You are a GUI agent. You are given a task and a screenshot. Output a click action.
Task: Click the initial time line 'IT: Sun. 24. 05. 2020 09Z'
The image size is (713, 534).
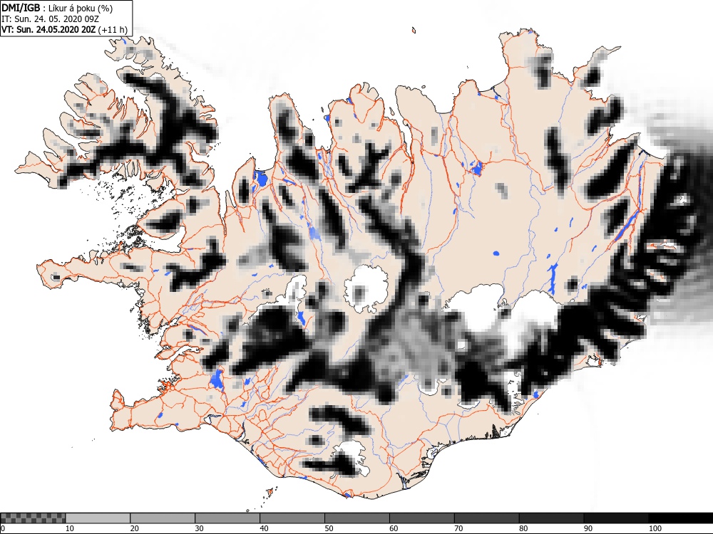click(x=50, y=19)
